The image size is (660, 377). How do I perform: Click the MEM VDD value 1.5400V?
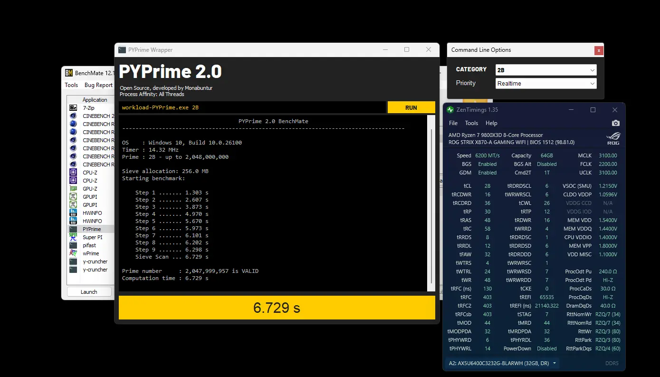(608, 220)
